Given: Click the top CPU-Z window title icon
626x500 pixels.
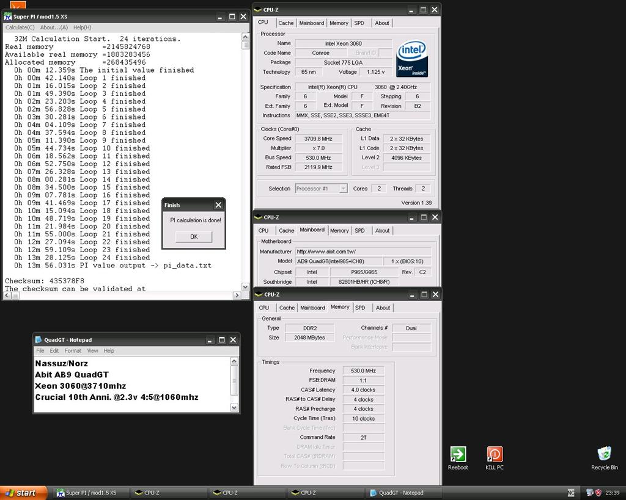Looking at the screenshot, I should tap(258, 10).
